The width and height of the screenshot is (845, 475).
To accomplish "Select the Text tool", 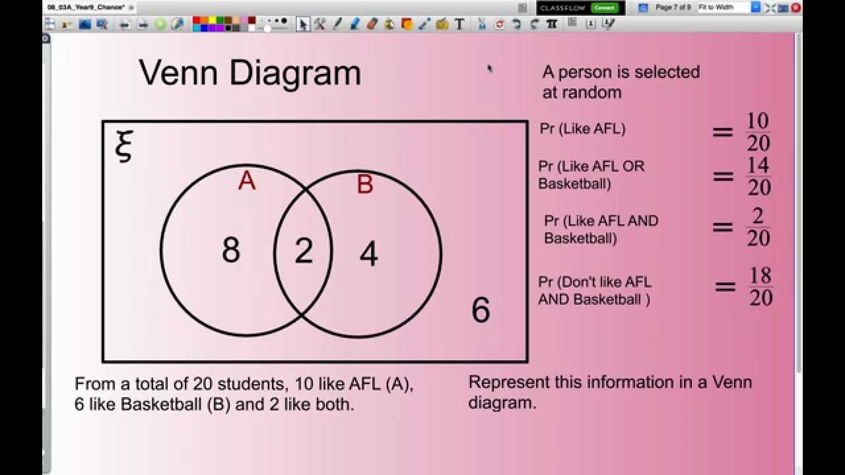I will (x=459, y=24).
